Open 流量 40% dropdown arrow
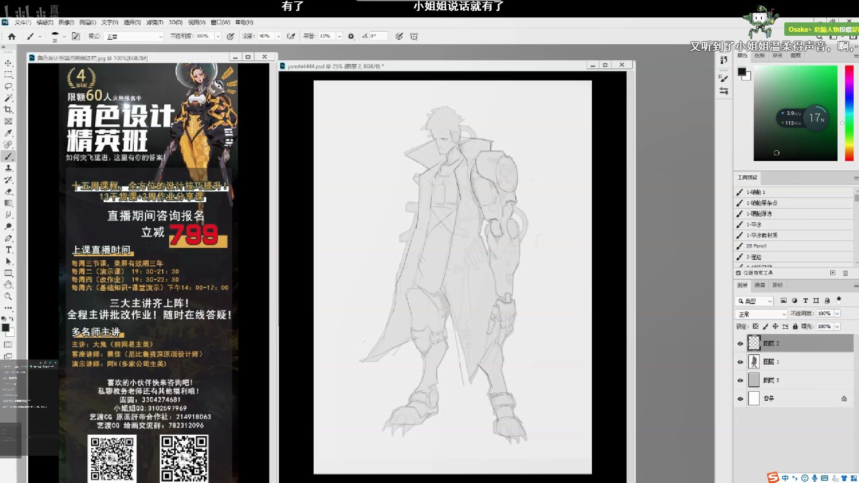Image resolution: width=859 pixels, height=483 pixels. click(x=278, y=36)
